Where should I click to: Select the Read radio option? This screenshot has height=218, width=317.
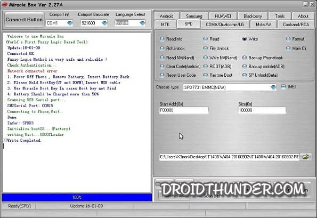click(x=212, y=39)
